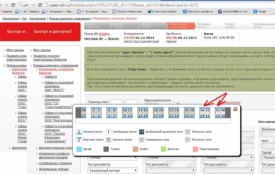Image resolution: width=275 pixels, height=174 pixels.
Task: Open Оферта страховой компании ОАО ЖАСО
Action: coord(59,86)
